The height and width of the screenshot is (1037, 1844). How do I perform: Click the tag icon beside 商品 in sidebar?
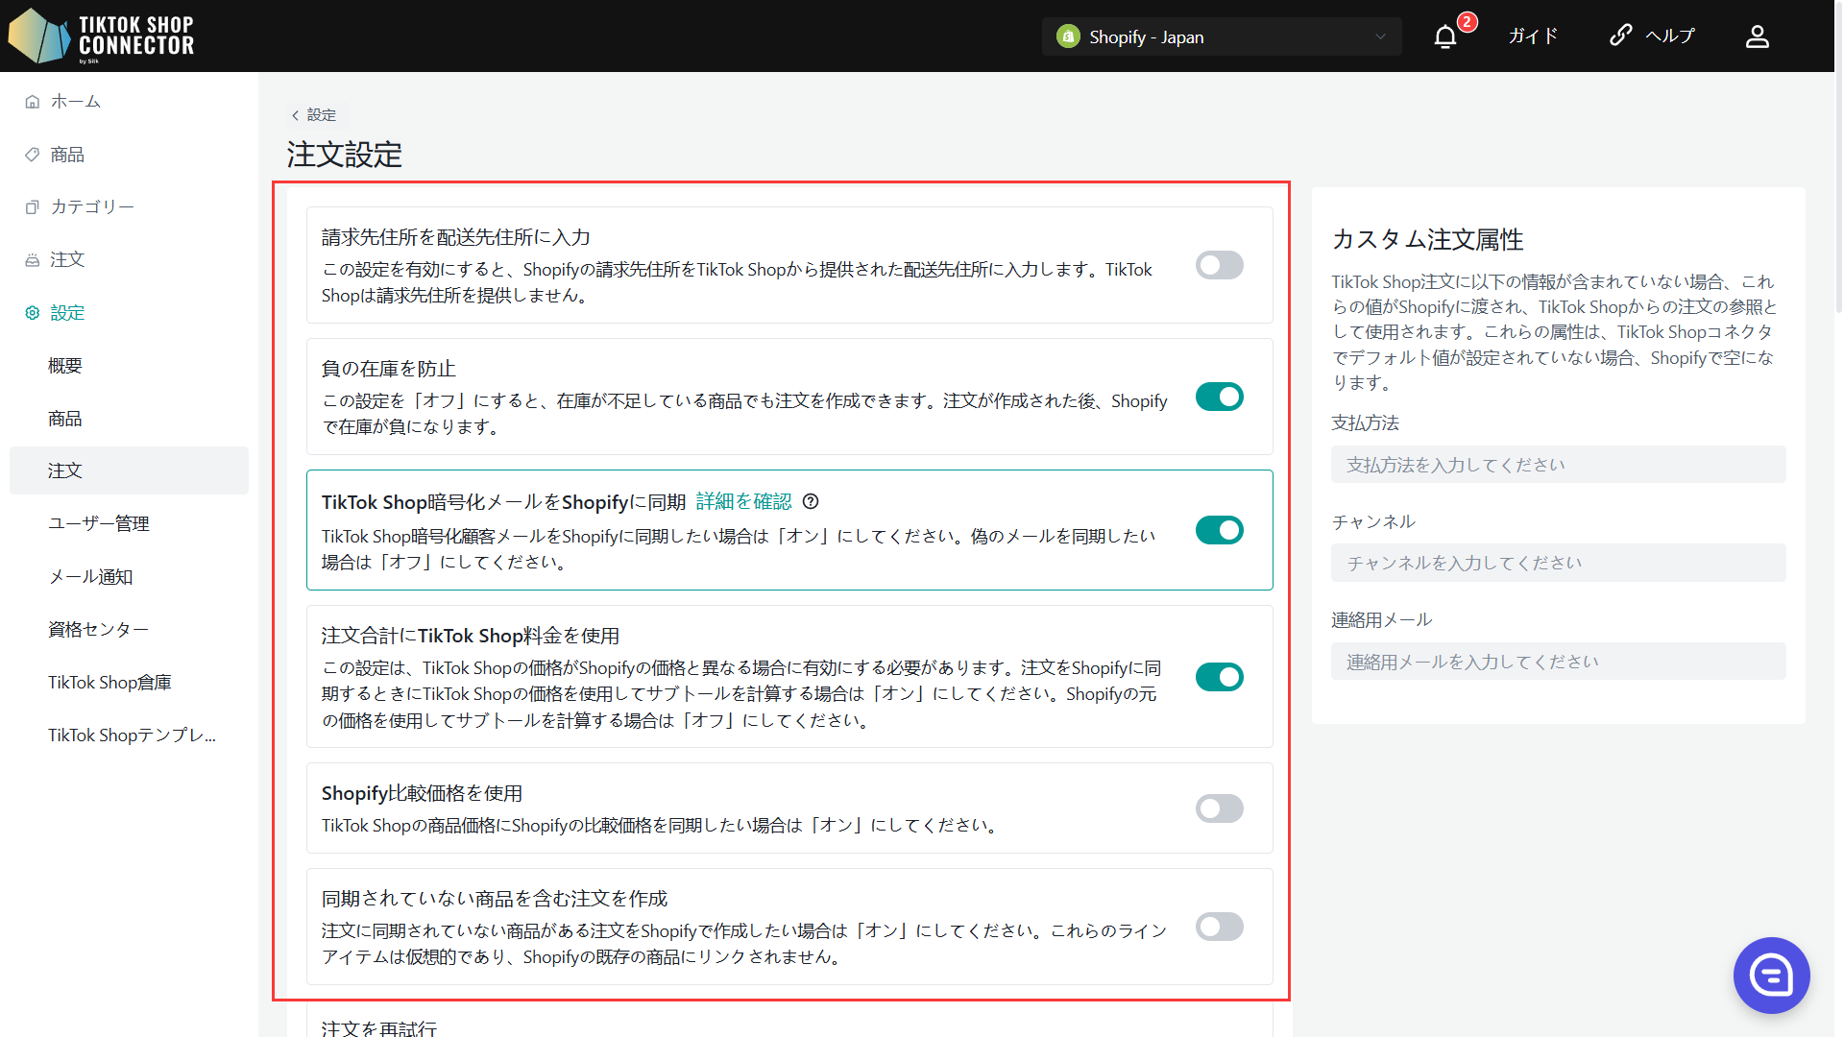coord(33,155)
